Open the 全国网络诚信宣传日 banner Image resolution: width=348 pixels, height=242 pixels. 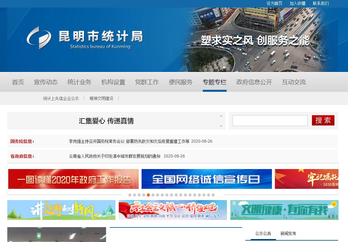pos(206,179)
